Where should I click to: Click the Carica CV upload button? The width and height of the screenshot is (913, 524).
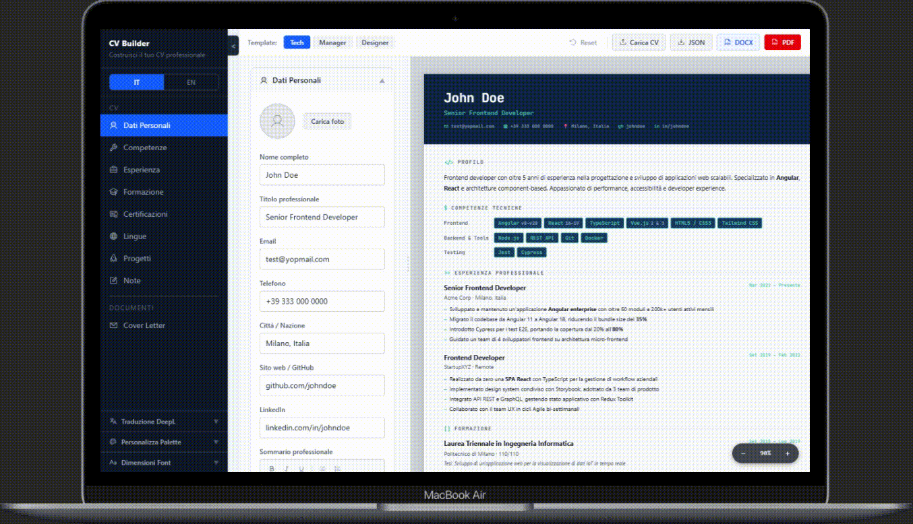coord(639,42)
